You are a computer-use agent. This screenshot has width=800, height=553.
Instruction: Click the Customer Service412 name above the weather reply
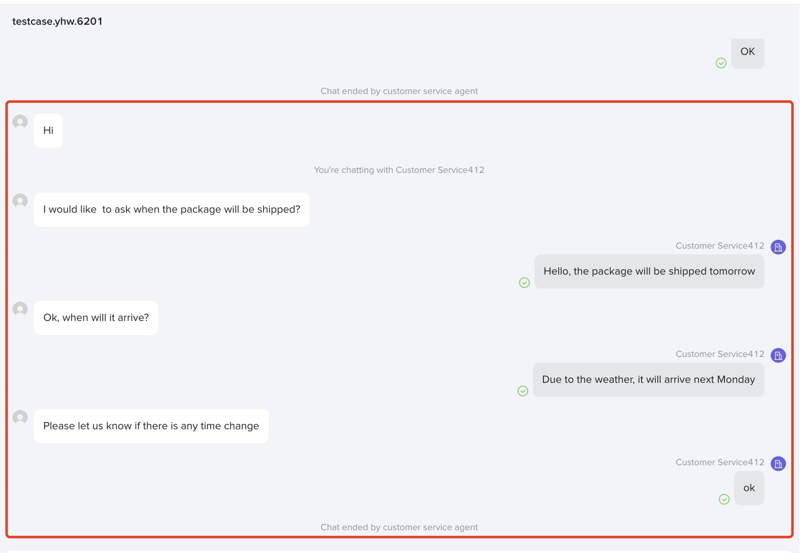tap(720, 354)
